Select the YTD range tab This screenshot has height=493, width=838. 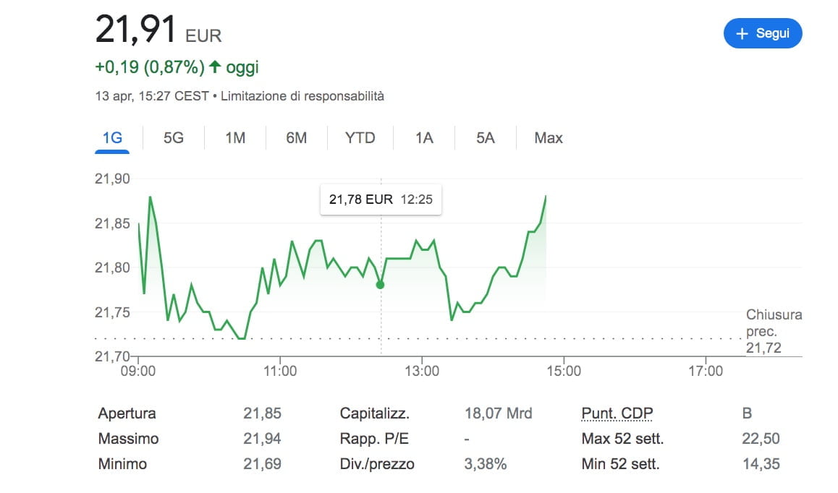point(360,137)
